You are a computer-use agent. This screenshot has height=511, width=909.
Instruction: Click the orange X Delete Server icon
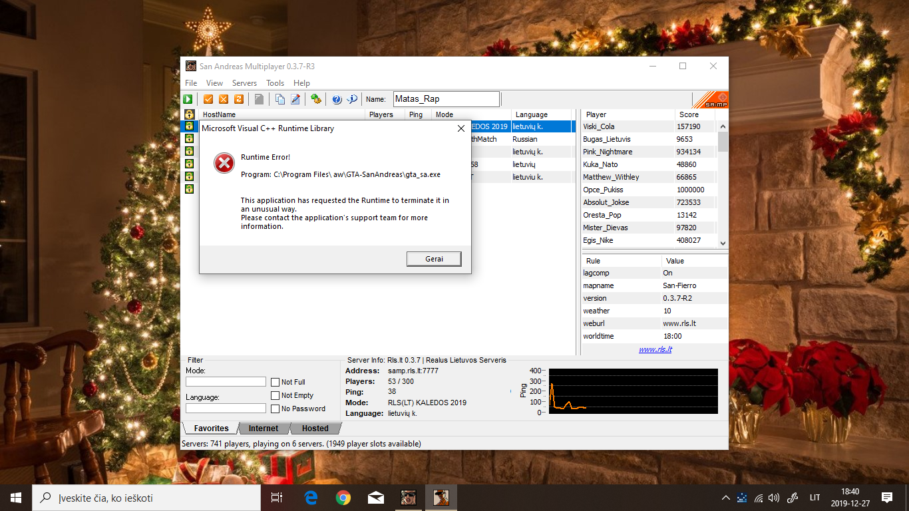tap(224, 99)
